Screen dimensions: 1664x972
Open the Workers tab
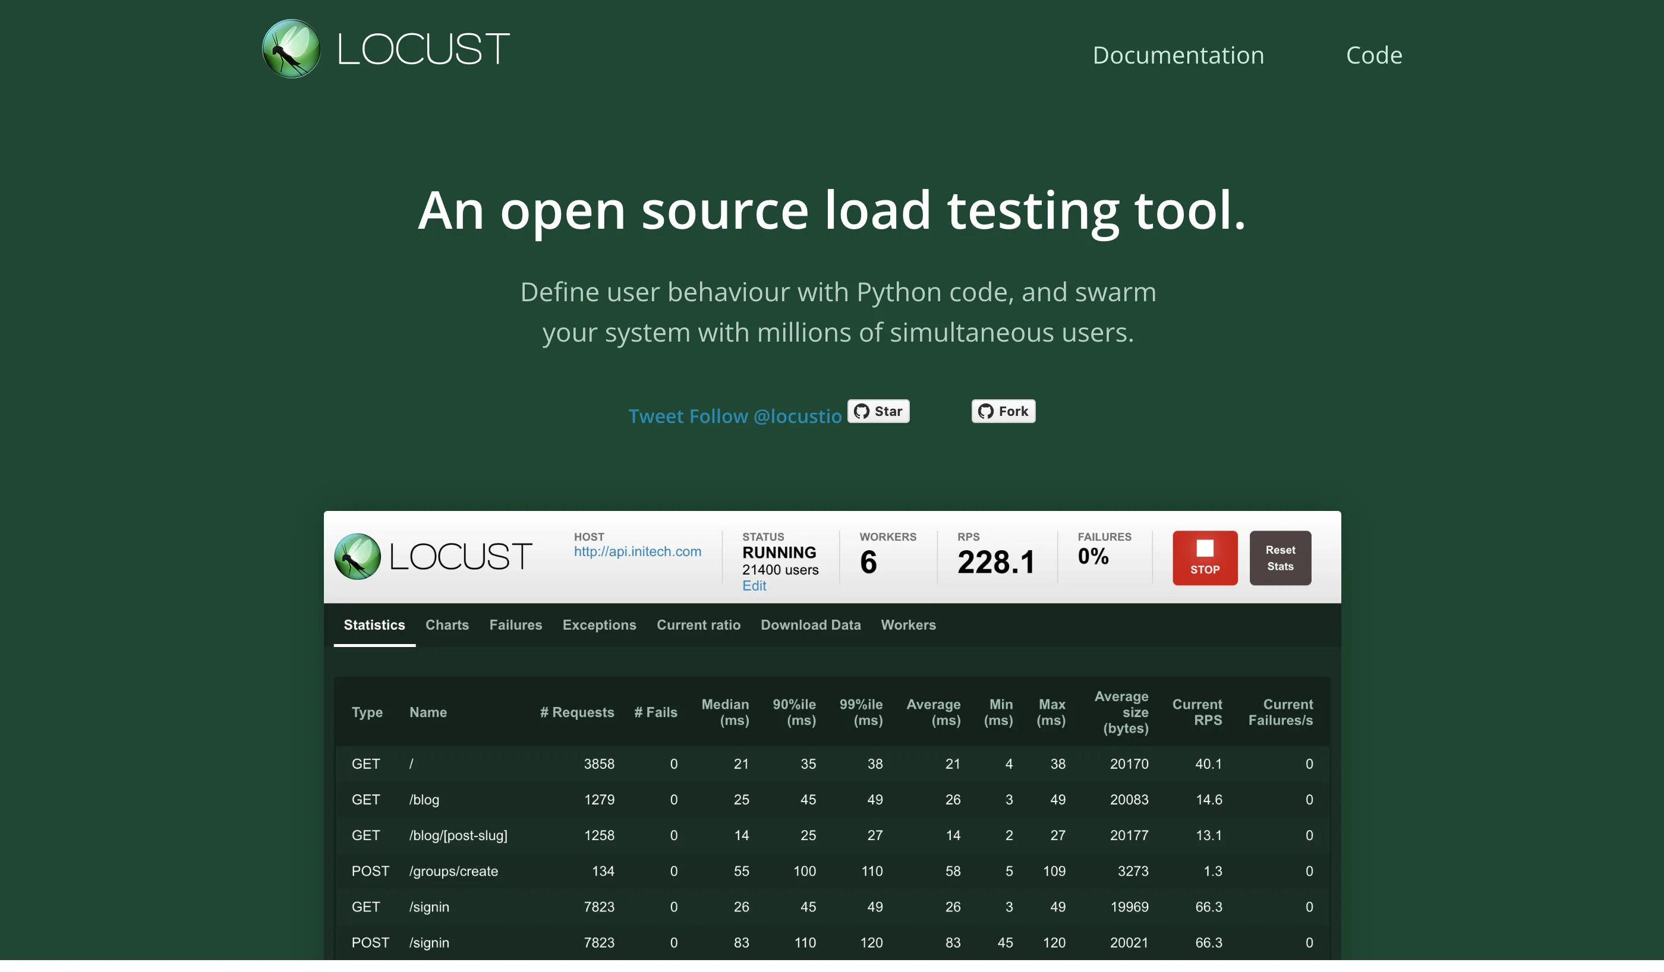click(x=909, y=624)
